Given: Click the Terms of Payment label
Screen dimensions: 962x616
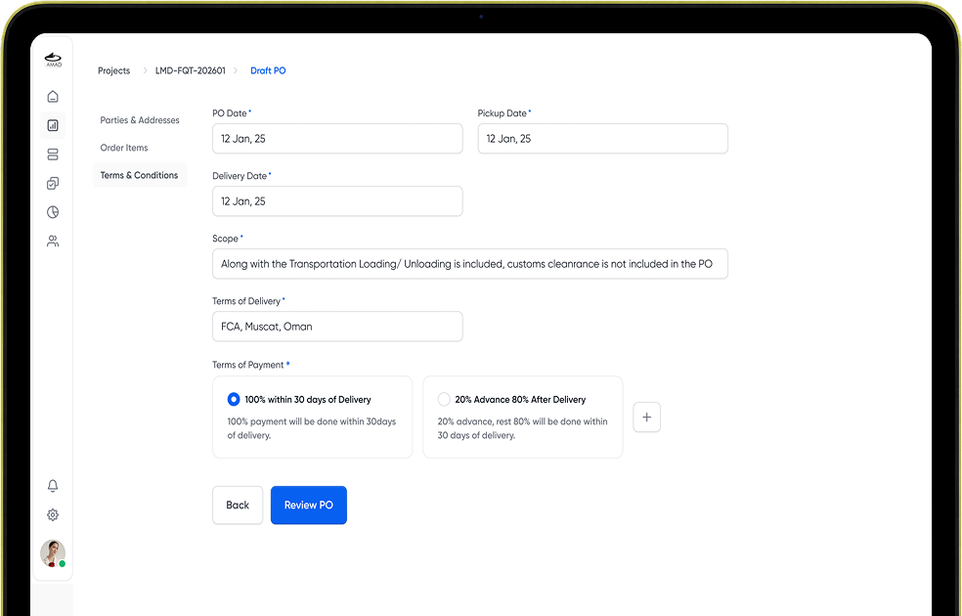Looking at the screenshot, I should pyautogui.click(x=250, y=365).
